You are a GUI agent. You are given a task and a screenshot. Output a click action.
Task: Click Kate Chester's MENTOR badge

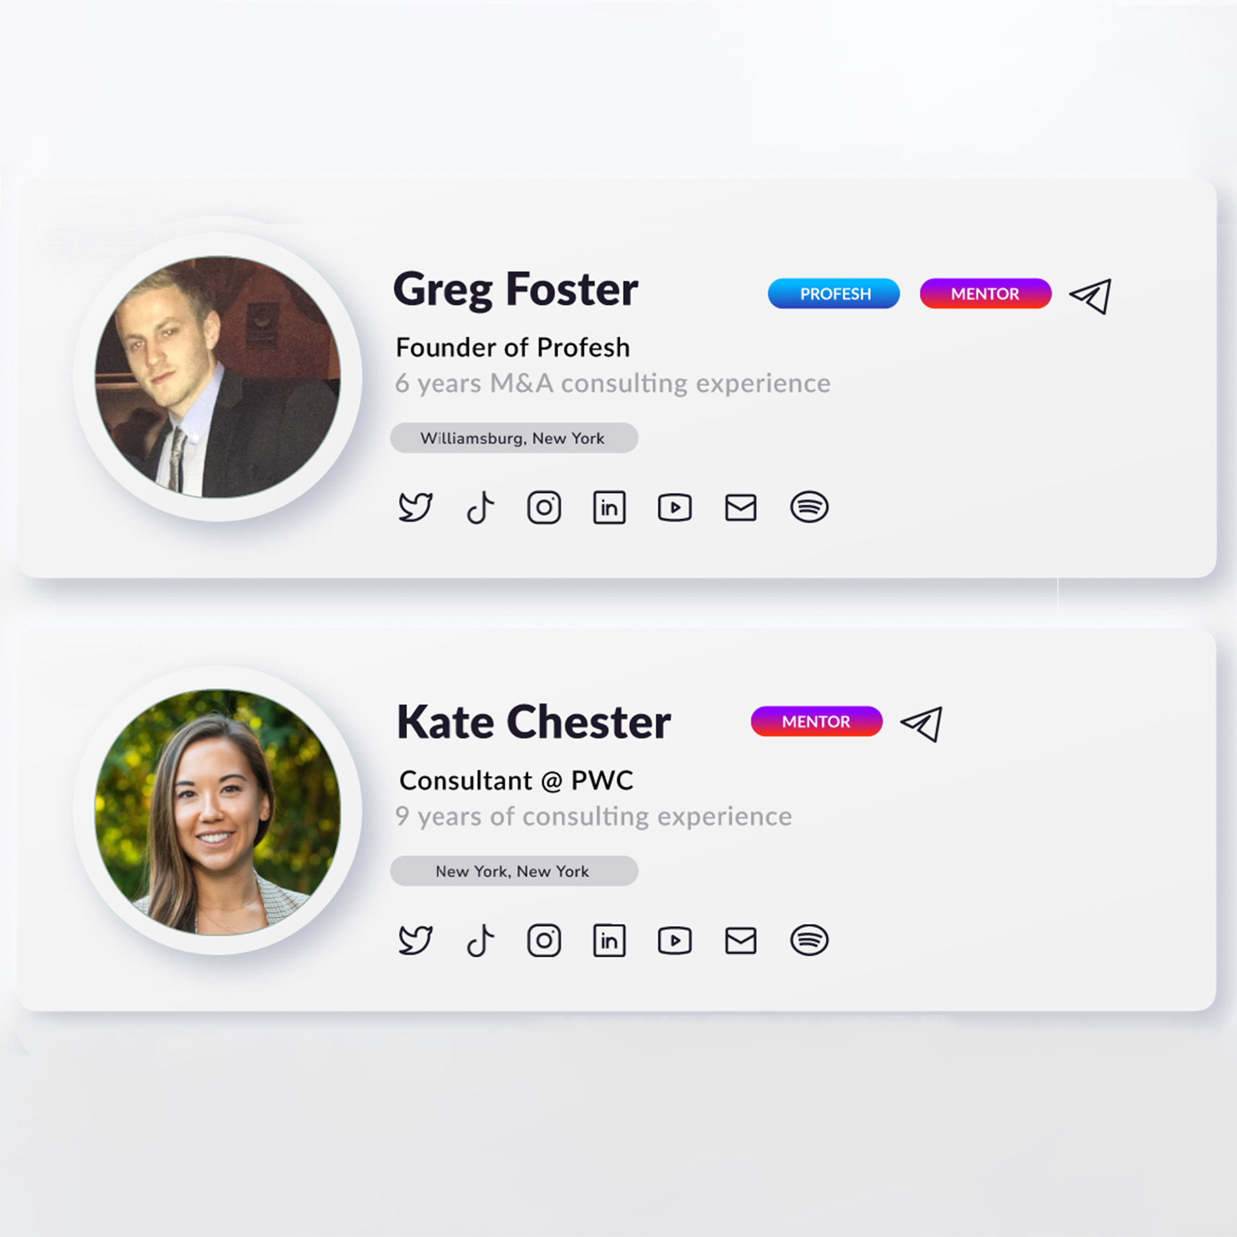click(816, 721)
